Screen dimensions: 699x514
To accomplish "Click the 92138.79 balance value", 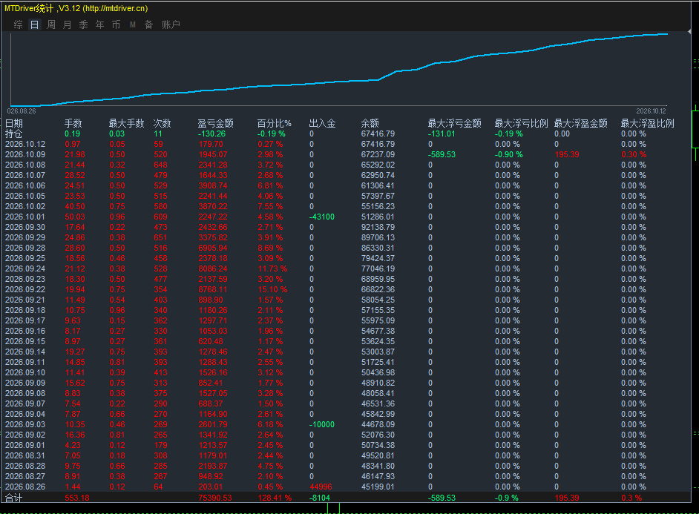I will [x=378, y=227].
